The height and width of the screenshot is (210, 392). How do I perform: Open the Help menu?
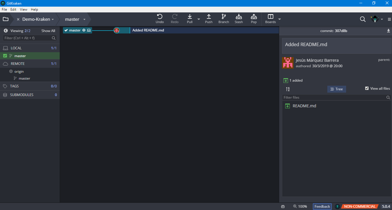pos(34,10)
